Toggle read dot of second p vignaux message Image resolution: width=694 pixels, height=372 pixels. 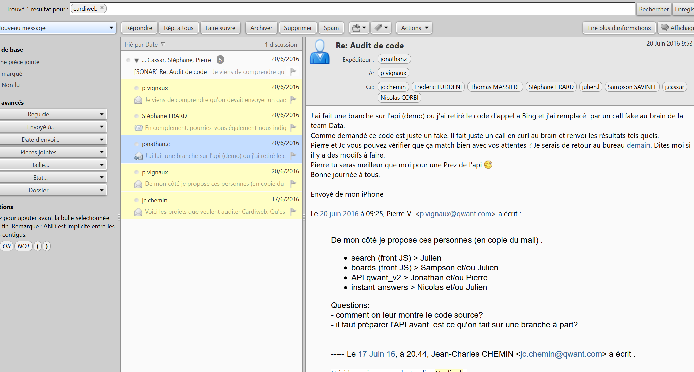point(137,172)
